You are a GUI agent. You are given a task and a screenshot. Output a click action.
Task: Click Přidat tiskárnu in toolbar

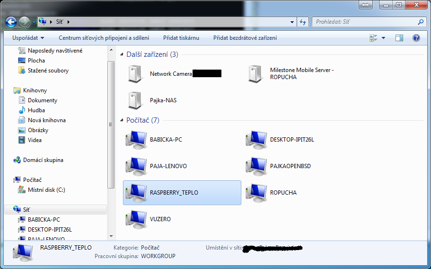[x=181, y=38]
